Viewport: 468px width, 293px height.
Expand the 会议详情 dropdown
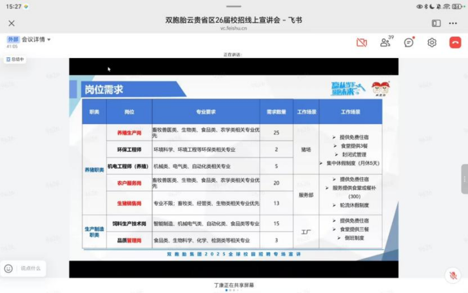tap(36, 39)
